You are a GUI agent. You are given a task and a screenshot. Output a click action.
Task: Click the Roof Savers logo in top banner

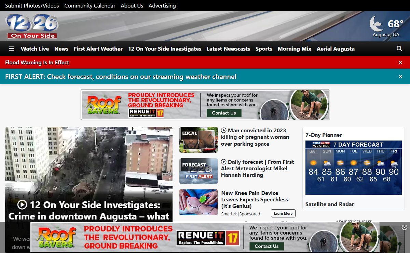[104, 105]
